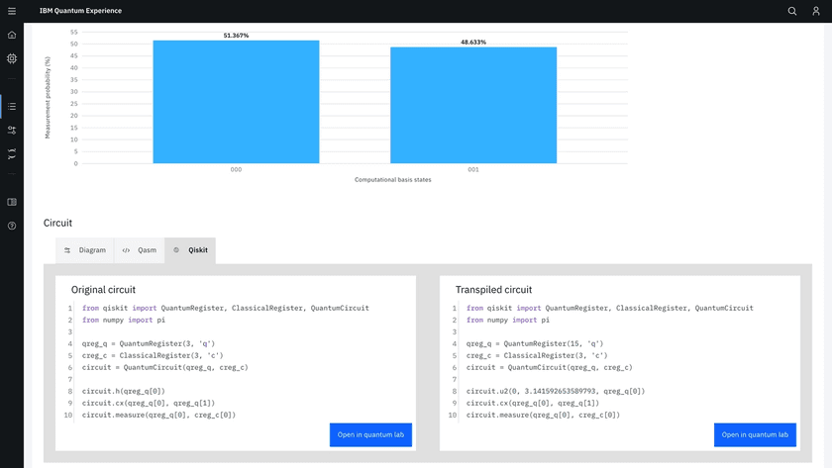832x468 pixels.
Task: Open the search icon in top bar
Action: pyautogui.click(x=791, y=11)
